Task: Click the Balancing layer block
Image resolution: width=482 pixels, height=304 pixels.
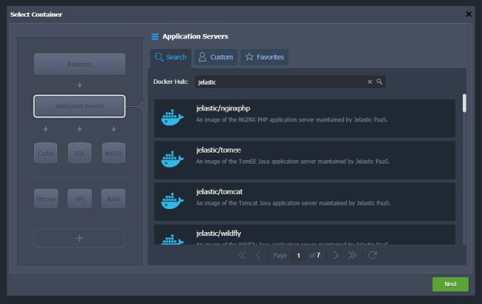Action: 79,65
